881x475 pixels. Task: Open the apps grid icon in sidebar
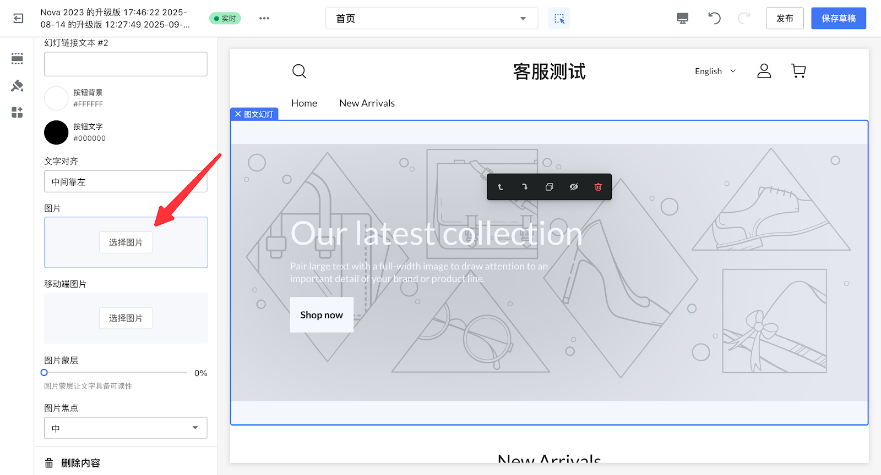point(17,113)
